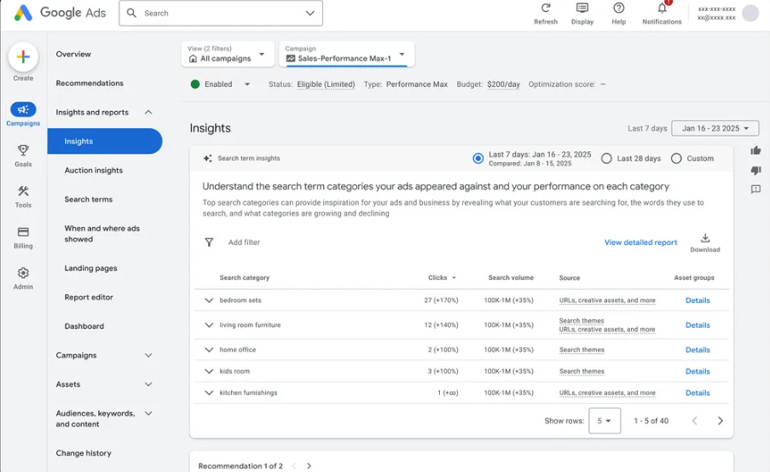Open Details for bedroom sets
This screenshot has width=770, height=472.
[x=698, y=300]
